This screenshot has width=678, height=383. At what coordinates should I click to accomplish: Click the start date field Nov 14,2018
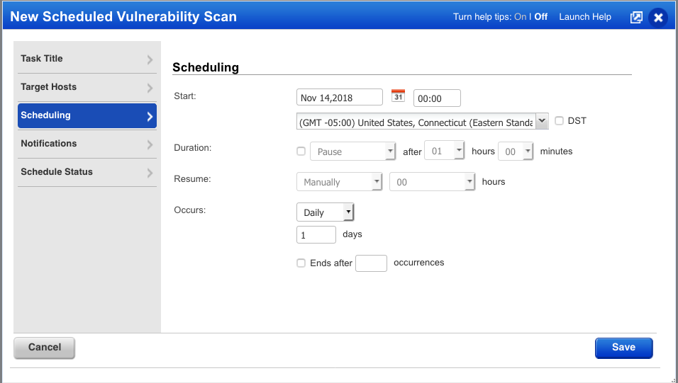pos(340,97)
